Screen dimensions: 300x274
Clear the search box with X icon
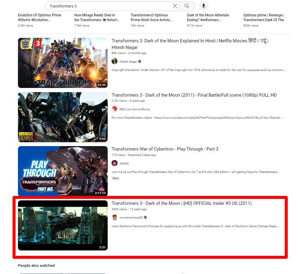coord(175,6)
